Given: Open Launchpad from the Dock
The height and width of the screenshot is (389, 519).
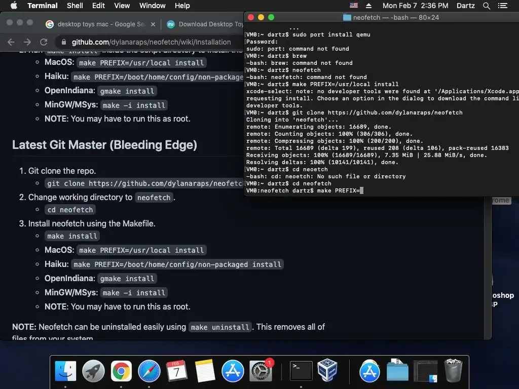Looking at the screenshot, I should (x=93, y=371).
